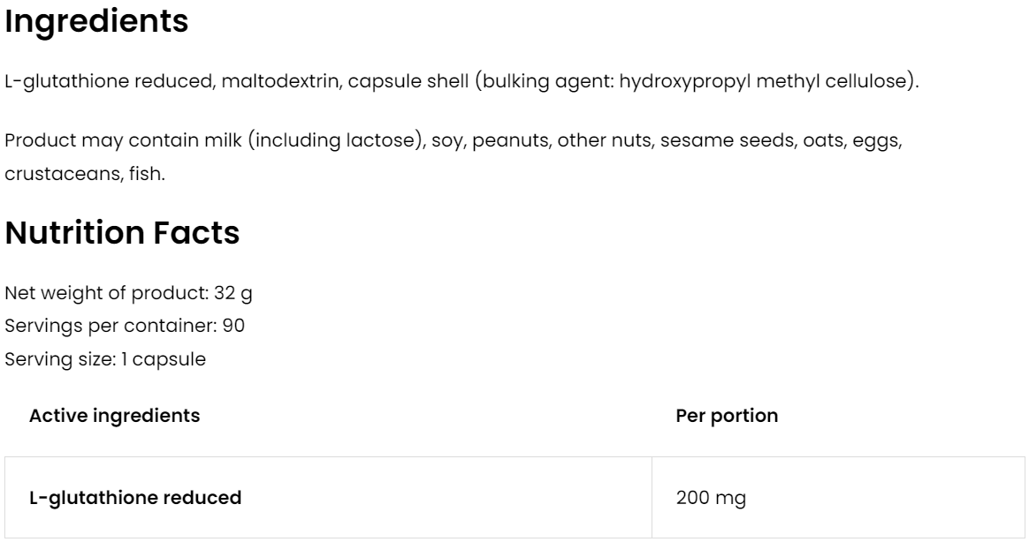Click the Servings per container line

pyautogui.click(x=125, y=326)
